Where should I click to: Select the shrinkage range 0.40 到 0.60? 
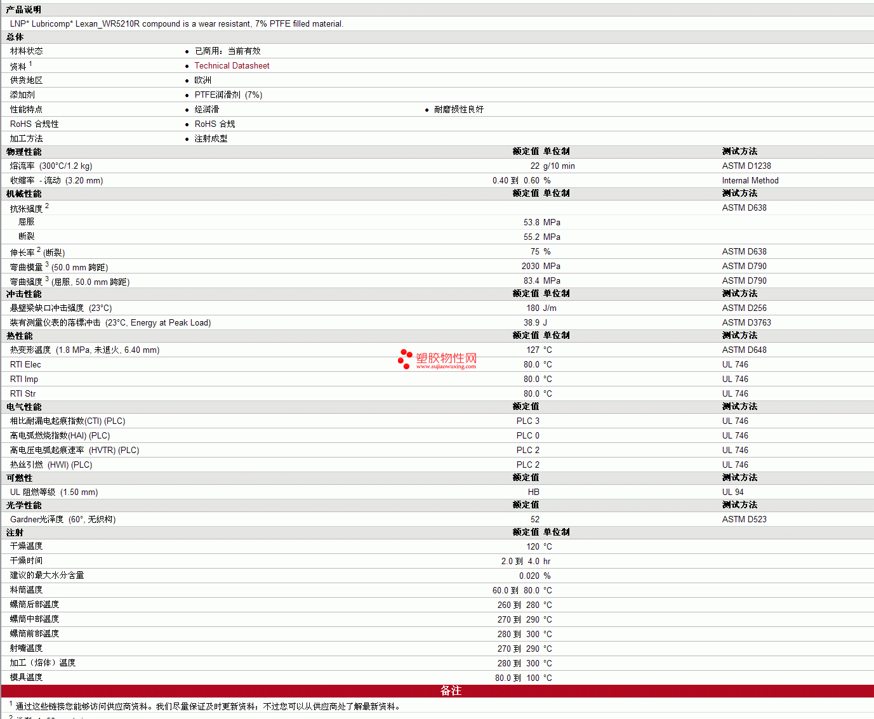[x=516, y=180]
